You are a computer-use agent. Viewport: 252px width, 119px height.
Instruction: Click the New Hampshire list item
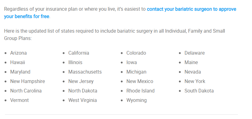tap(28, 81)
